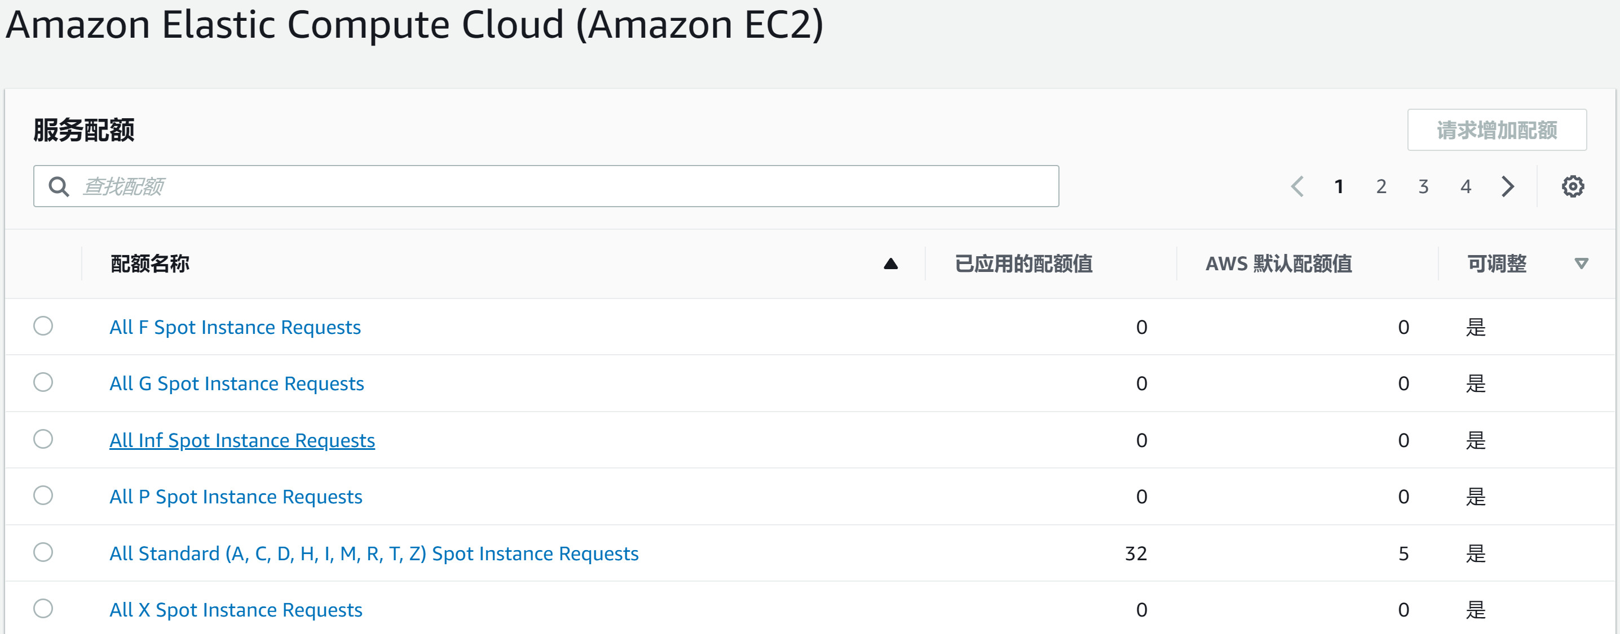Switch to page 2 of quotas
Image resolution: width=1620 pixels, height=634 pixels.
(1381, 186)
